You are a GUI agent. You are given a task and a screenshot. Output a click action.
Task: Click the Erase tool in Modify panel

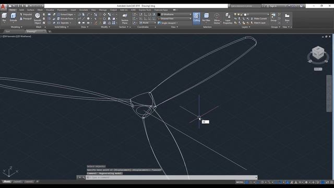point(95,23)
